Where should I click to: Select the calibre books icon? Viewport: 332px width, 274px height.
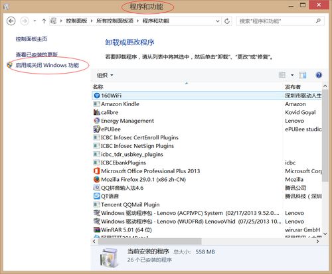97,112
